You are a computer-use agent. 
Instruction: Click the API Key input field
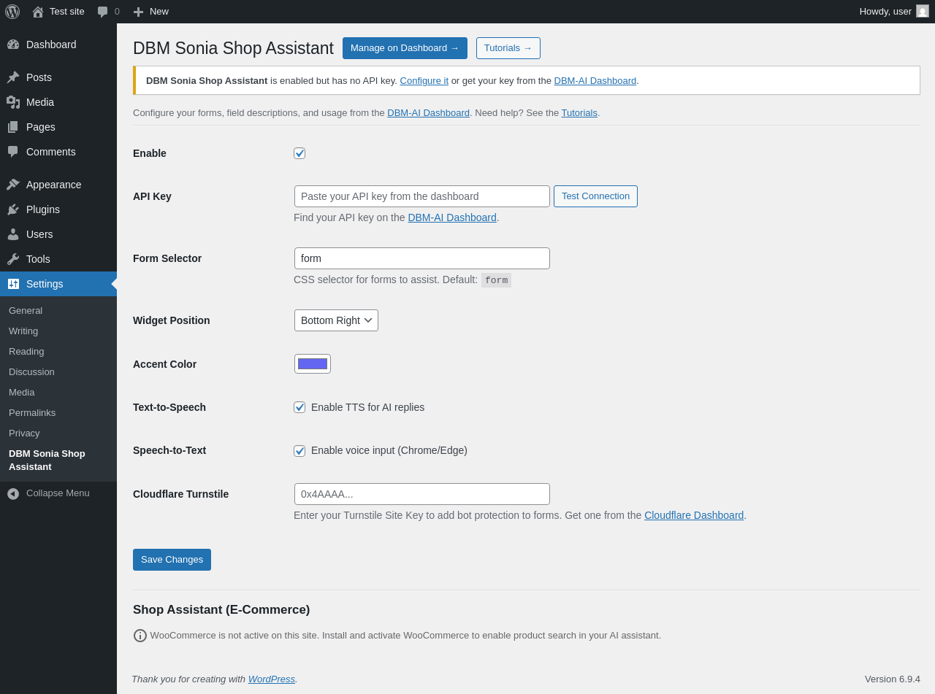tap(422, 196)
